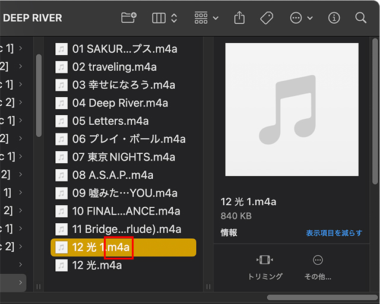Viewport: 380px width, 304px height.
Task: Select file 08 A.S.A.P..m4a
Action: (x=123, y=175)
